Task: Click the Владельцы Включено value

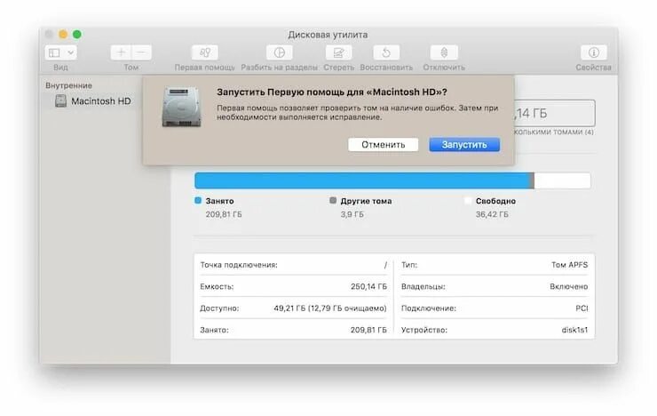Action: [568, 287]
